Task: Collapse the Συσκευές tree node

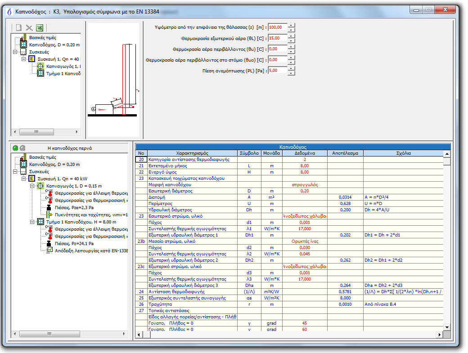Action: click(15, 171)
